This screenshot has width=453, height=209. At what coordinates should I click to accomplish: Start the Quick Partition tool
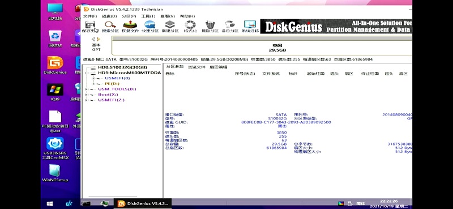pos(150,26)
